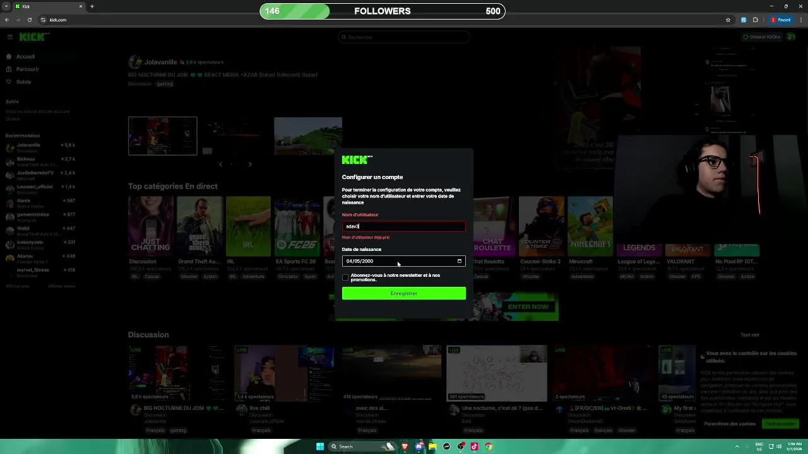
Task: Go to previous featured stream arrow
Action: coord(220,164)
